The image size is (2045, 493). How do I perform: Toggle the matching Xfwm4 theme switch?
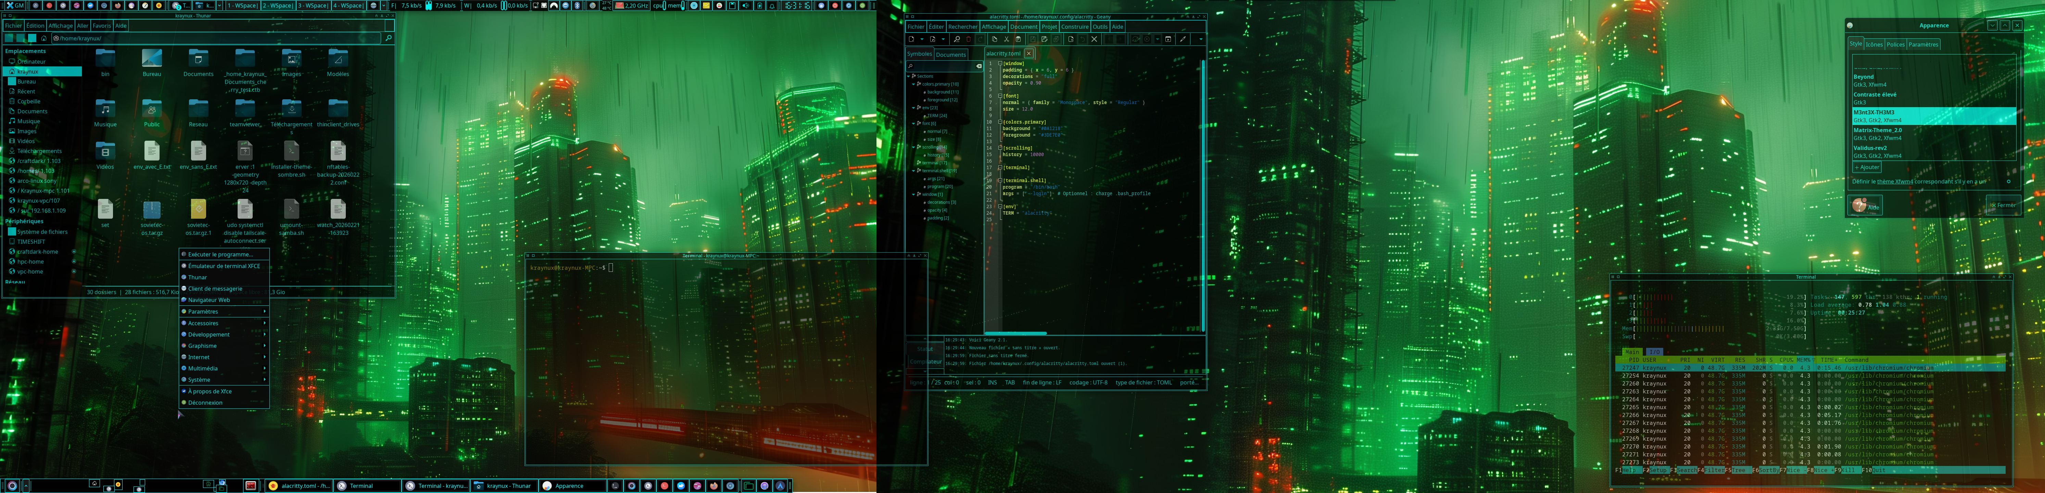pos(2008,182)
